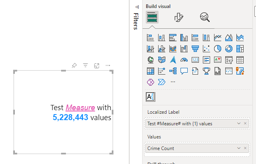Open the Analytics magnifier tab
Screen dimensions: 256x164
[x=205, y=17]
